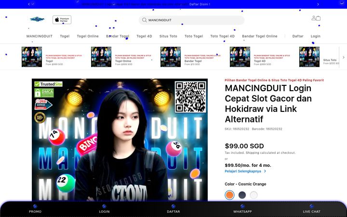Click inside the MANCINGDUIT search field

point(192,20)
